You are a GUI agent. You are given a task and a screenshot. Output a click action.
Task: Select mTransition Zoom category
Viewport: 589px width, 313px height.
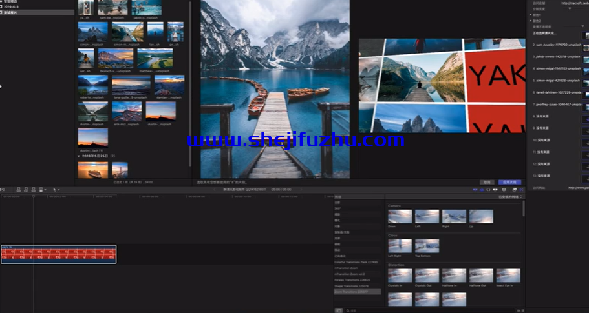pos(356,268)
